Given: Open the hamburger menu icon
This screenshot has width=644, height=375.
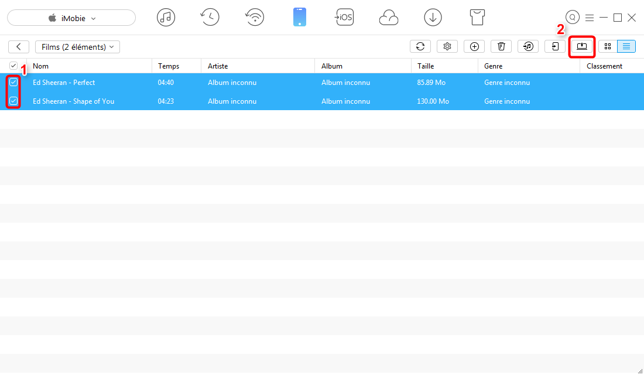Looking at the screenshot, I should [590, 18].
